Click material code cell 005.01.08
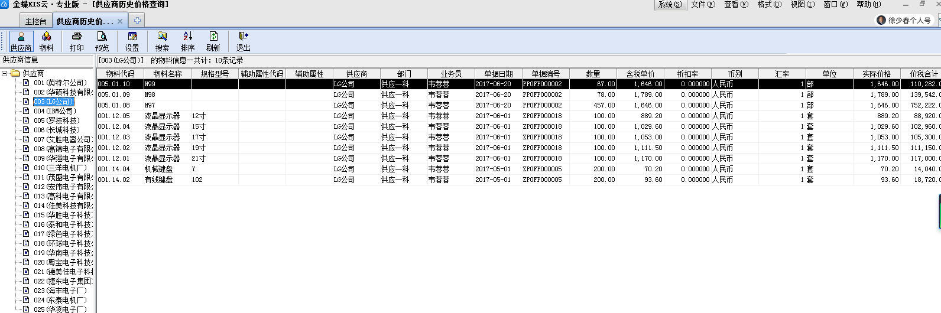 [x=121, y=105]
